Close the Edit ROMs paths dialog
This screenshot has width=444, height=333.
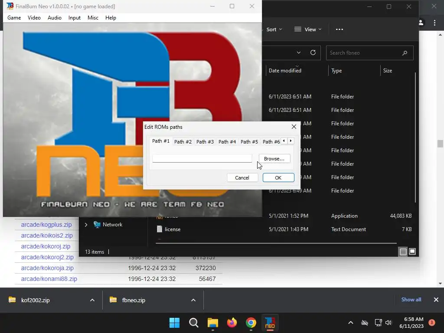294,127
